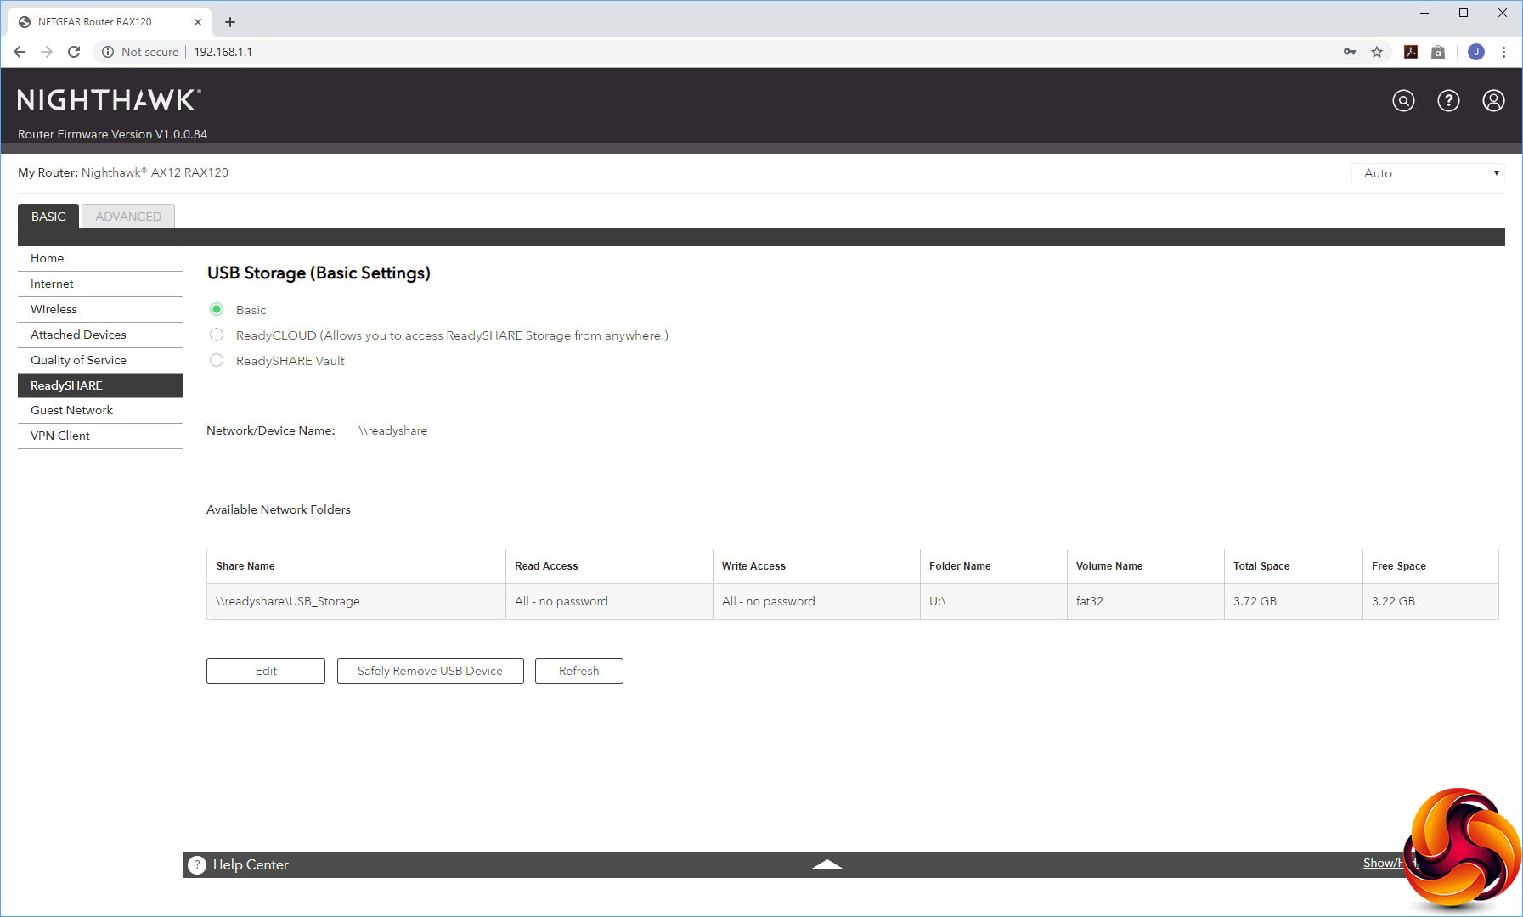1523x917 pixels.
Task: Reload the router page
Action: tap(74, 52)
